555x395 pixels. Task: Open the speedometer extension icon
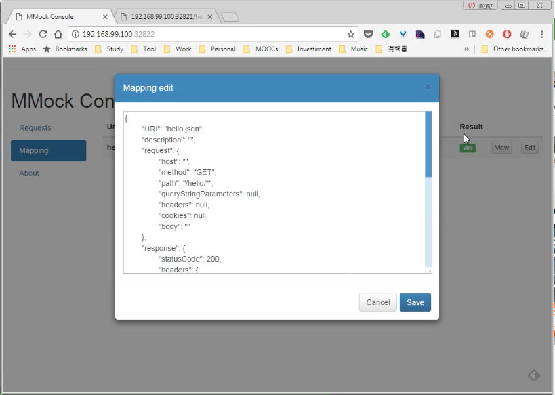[x=420, y=34]
